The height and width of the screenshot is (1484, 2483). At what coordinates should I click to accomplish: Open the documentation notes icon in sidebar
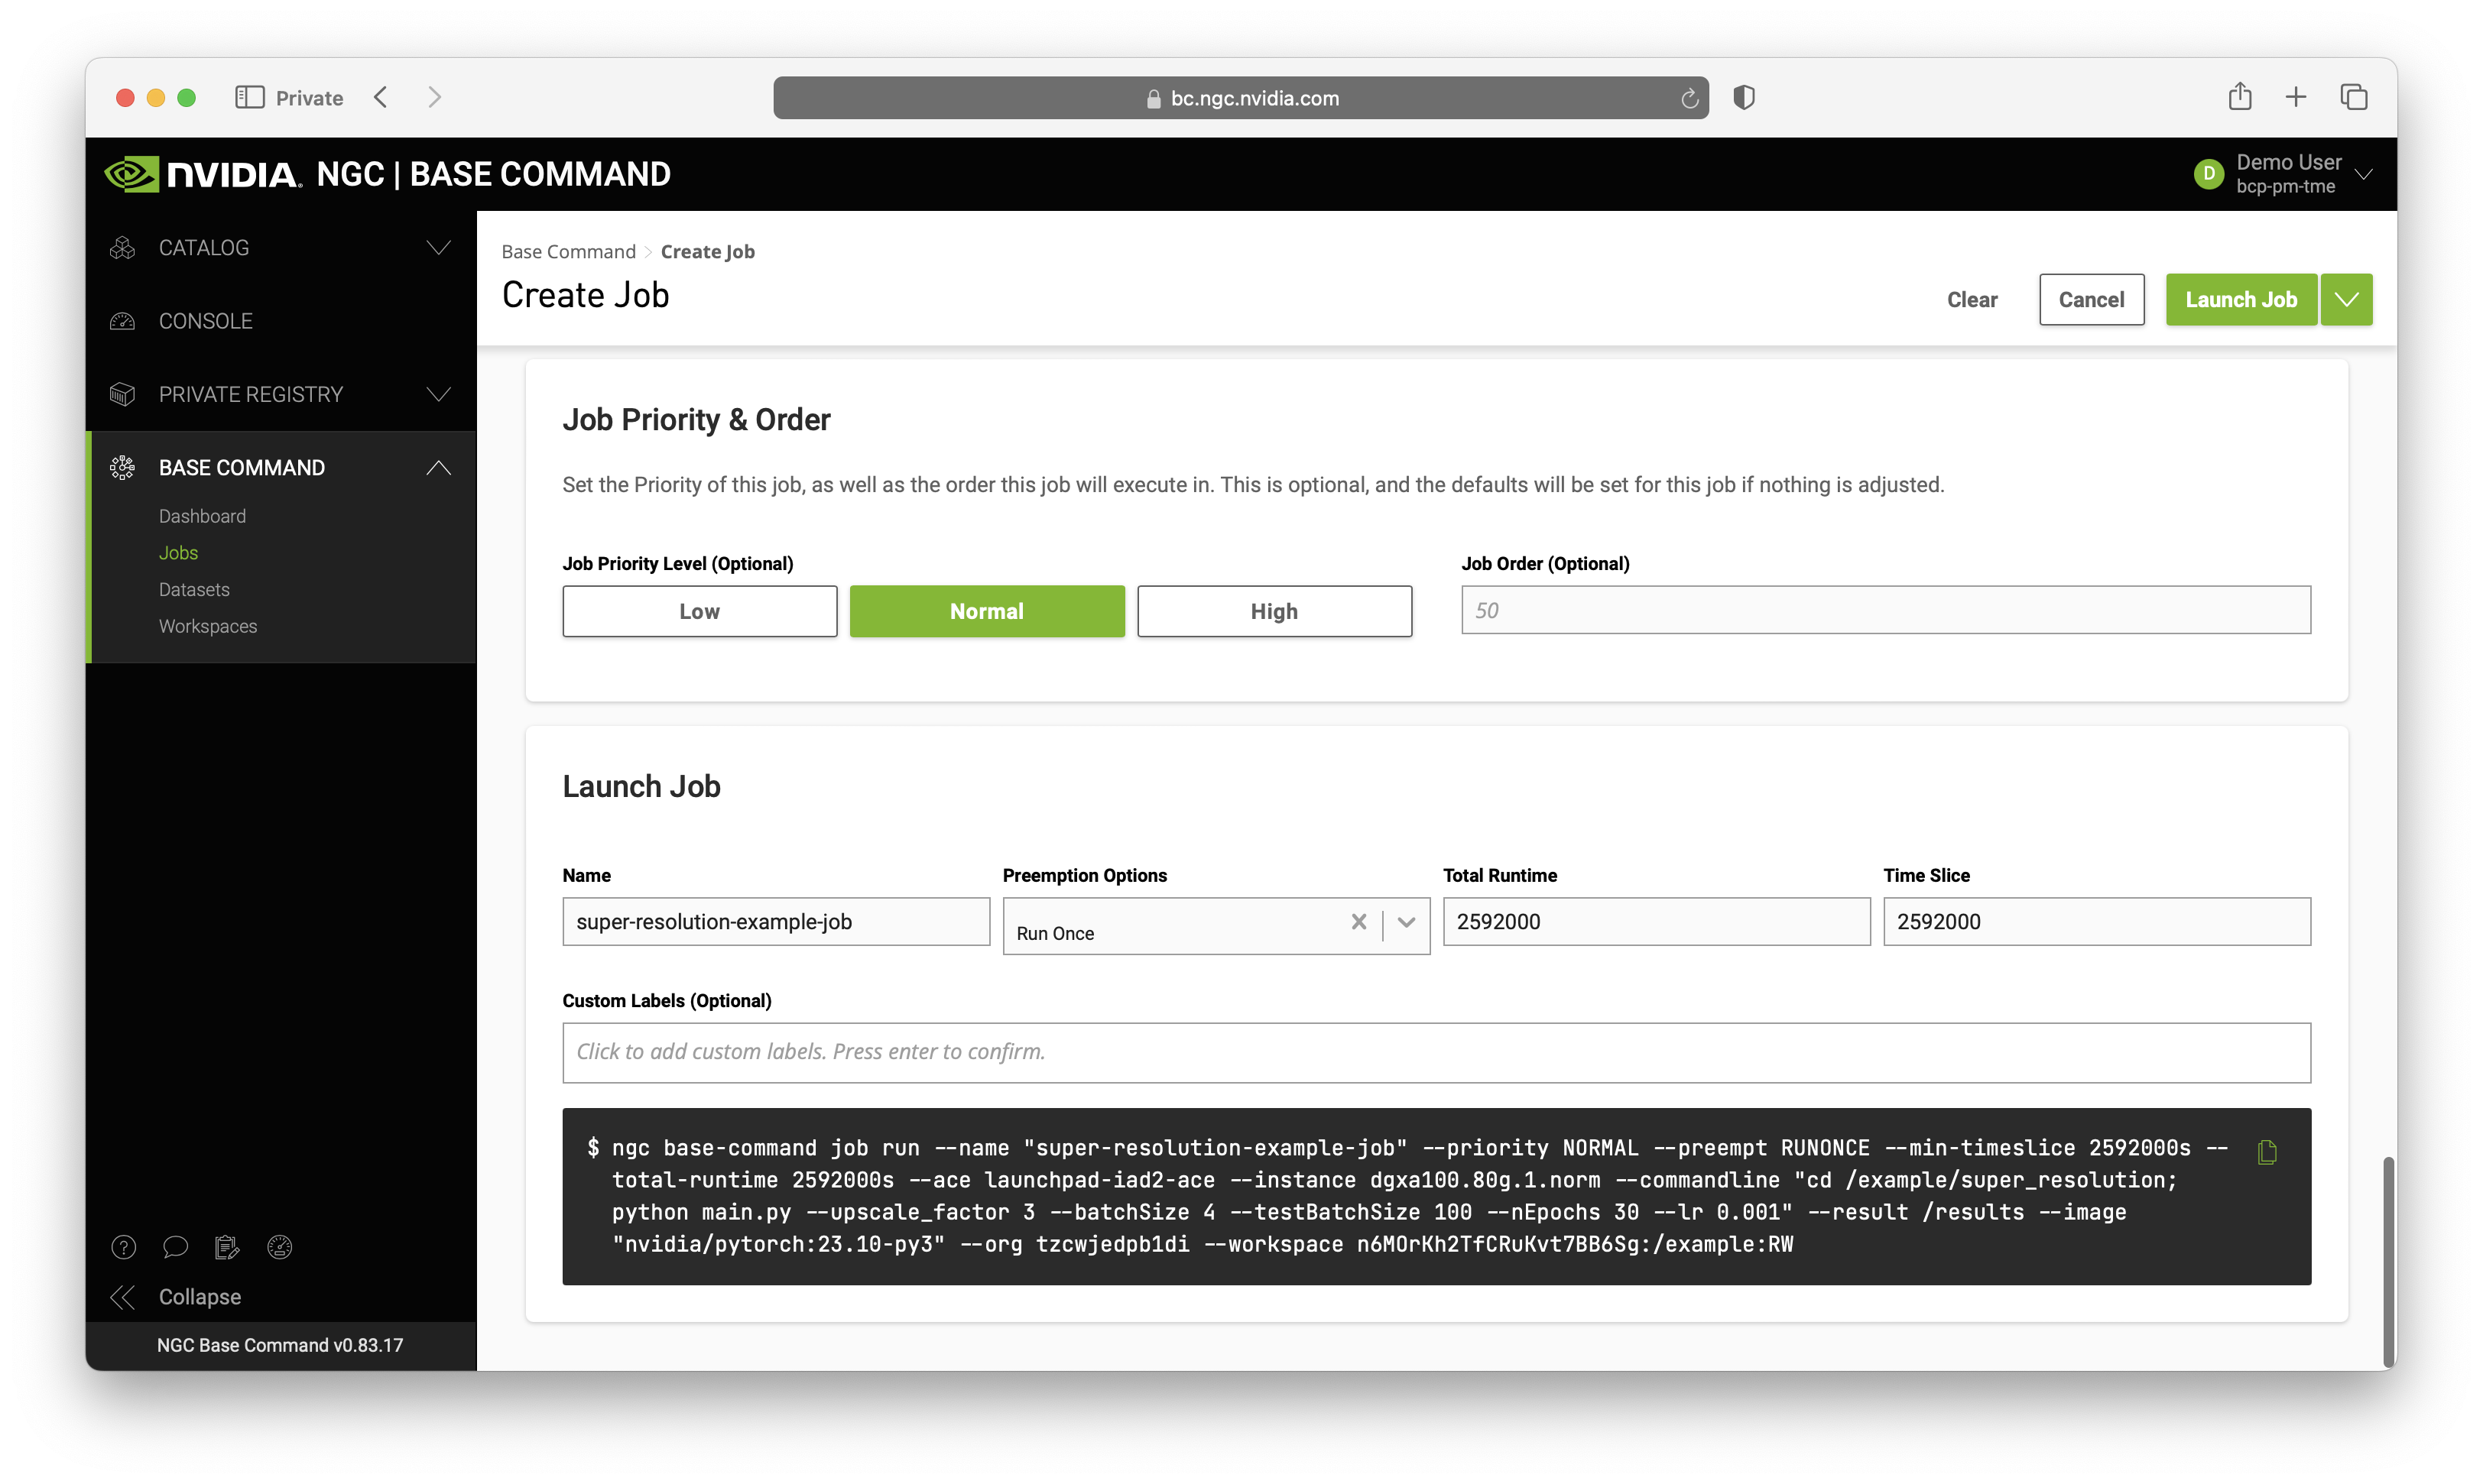227,1246
